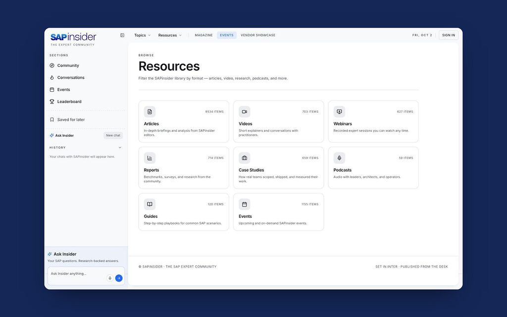507x317 pixels.
Task: Click the Conversations flame icon
Action: click(51, 78)
